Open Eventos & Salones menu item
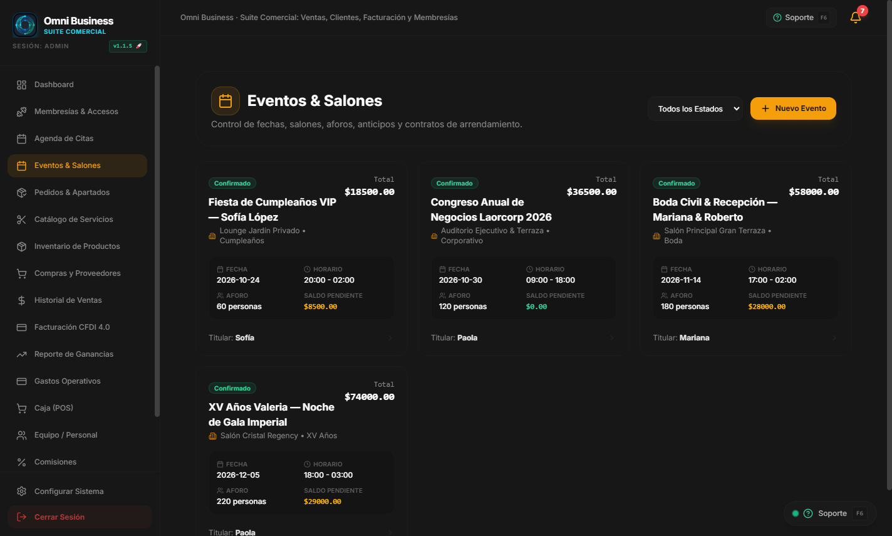892x536 pixels. pos(77,166)
